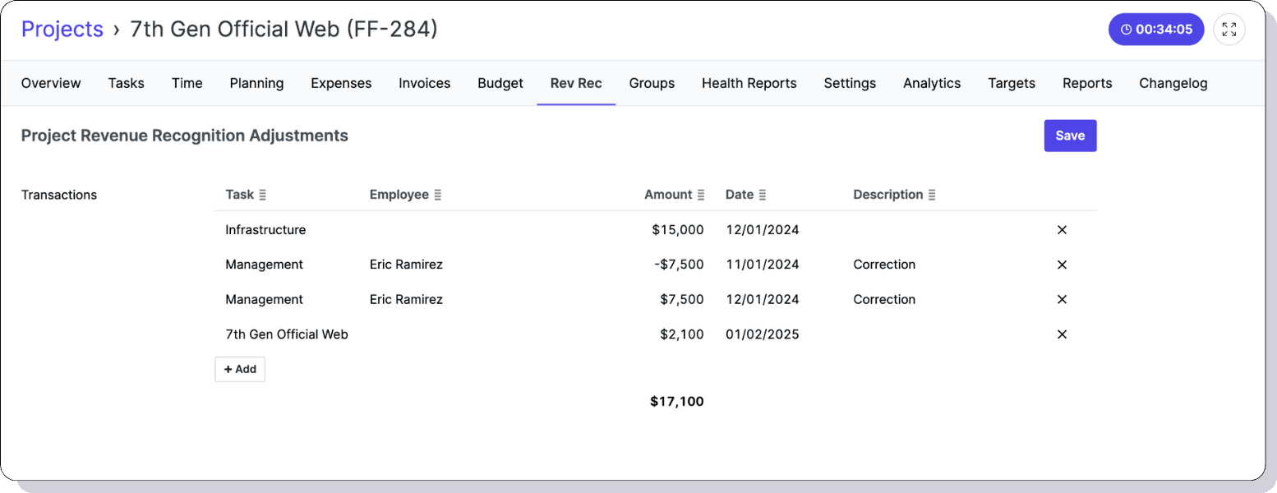Image resolution: width=1277 pixels, height=493 pixels.
Task: Click the Description column sort icon
Action: [x=931, y=195]
